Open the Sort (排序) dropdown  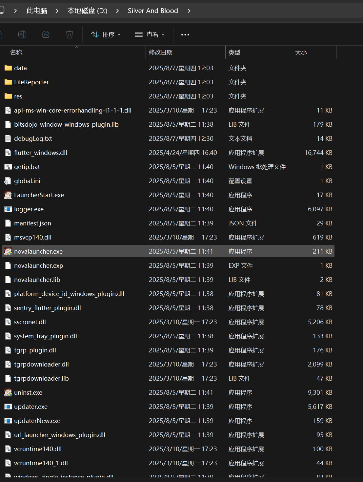coord(106,34)
